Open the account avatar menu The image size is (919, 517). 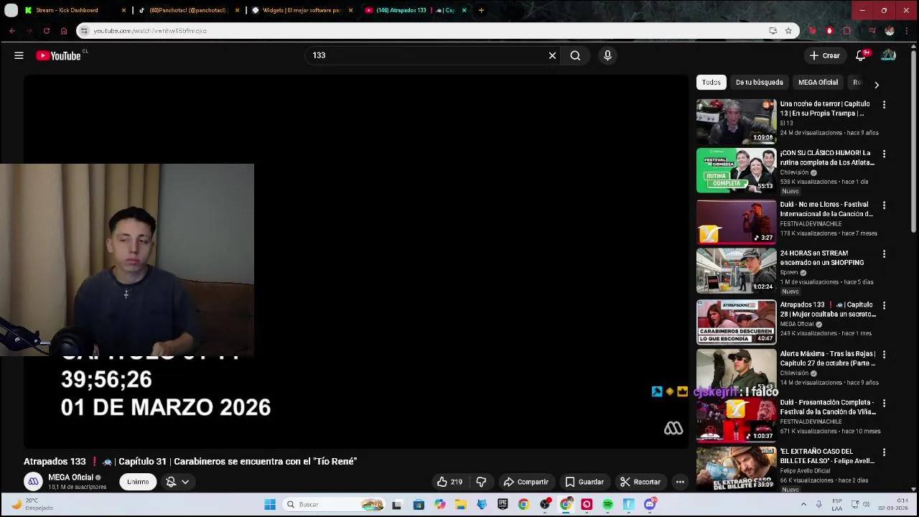[x=889, y=55]
